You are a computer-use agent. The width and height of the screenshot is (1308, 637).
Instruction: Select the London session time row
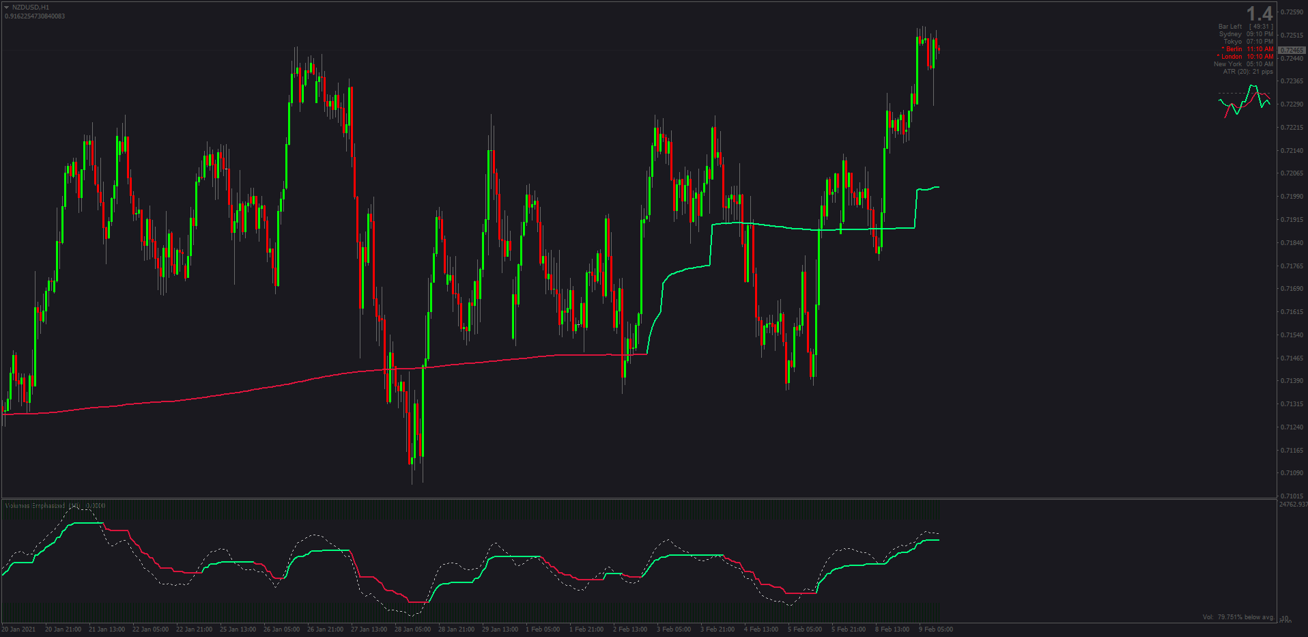(x=1245, y=57)
